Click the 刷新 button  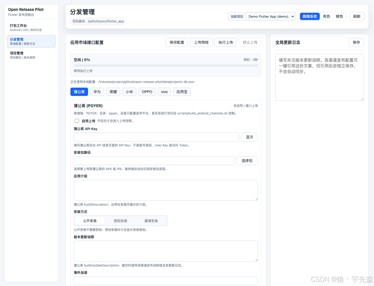pos(357,16)
